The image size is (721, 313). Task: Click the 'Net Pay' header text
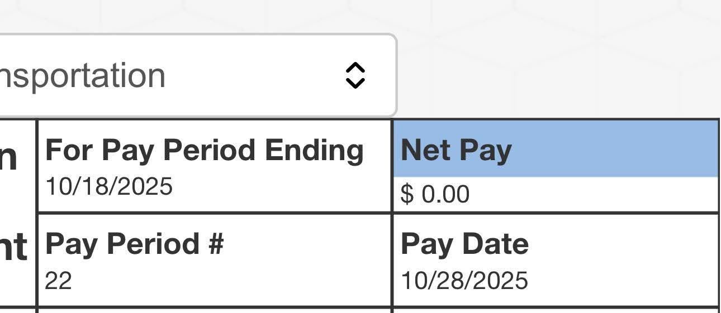[456, 150]
